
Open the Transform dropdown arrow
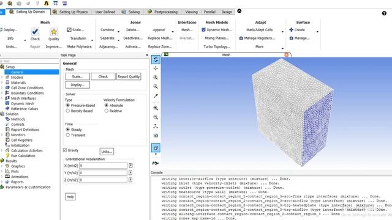click(x=92, y=40)
